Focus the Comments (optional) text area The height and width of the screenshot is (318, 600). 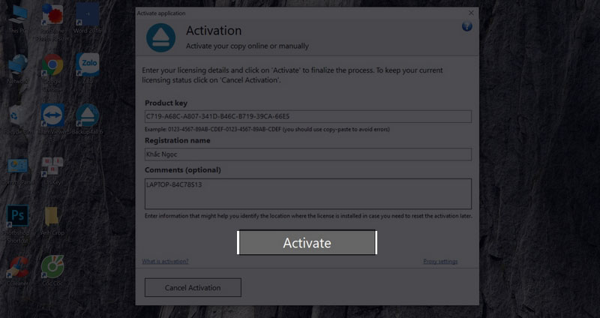(x=308, y=193)
